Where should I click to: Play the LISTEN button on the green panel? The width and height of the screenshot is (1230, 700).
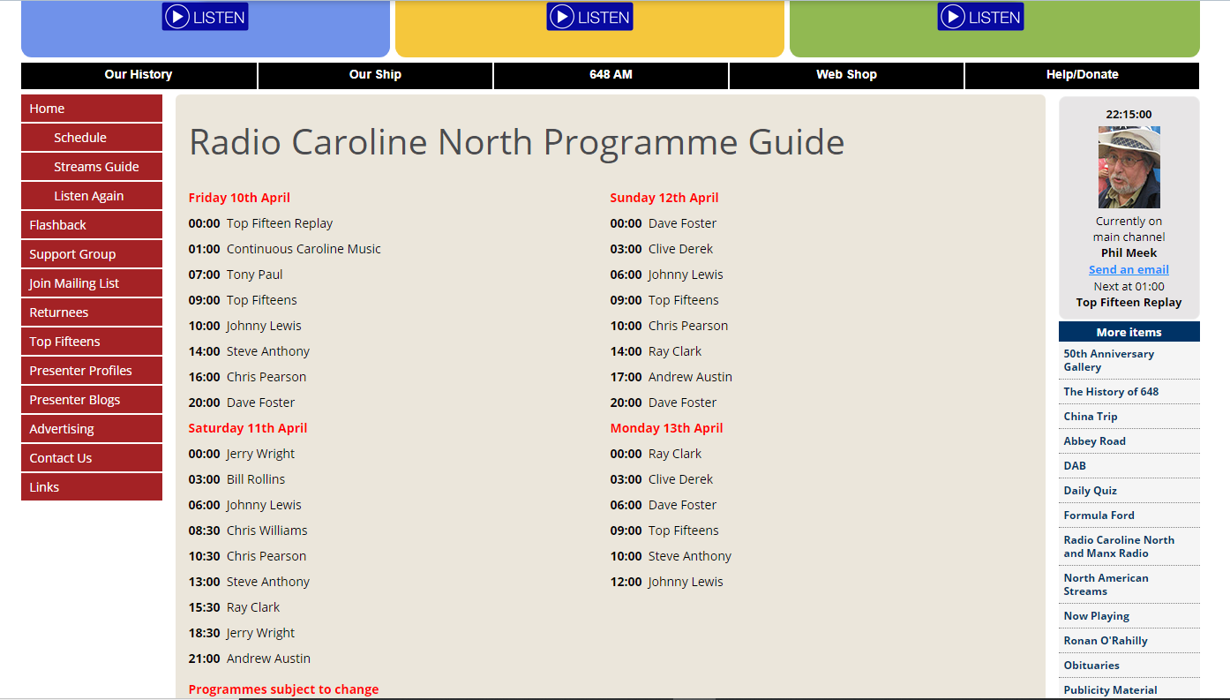(x=980, y=17)
